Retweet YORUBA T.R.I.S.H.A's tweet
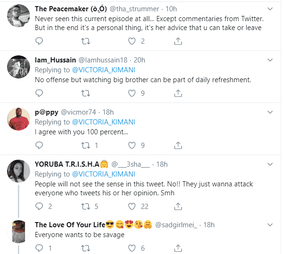Viewport: 283px width, 254px height. (85, 206)
